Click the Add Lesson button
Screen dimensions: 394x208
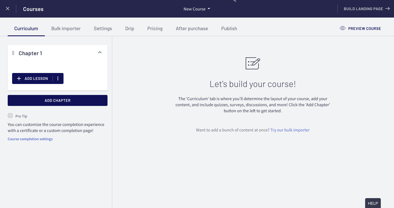pyautogui.click(x=32, y=78)
